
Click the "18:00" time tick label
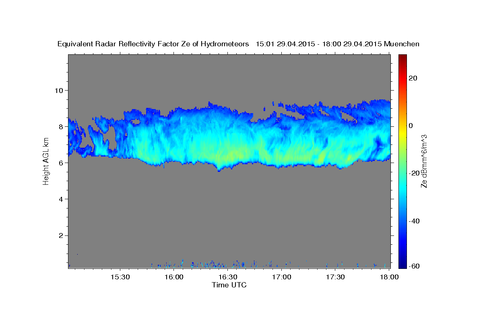pyautogui.click(x=389, y=277)
